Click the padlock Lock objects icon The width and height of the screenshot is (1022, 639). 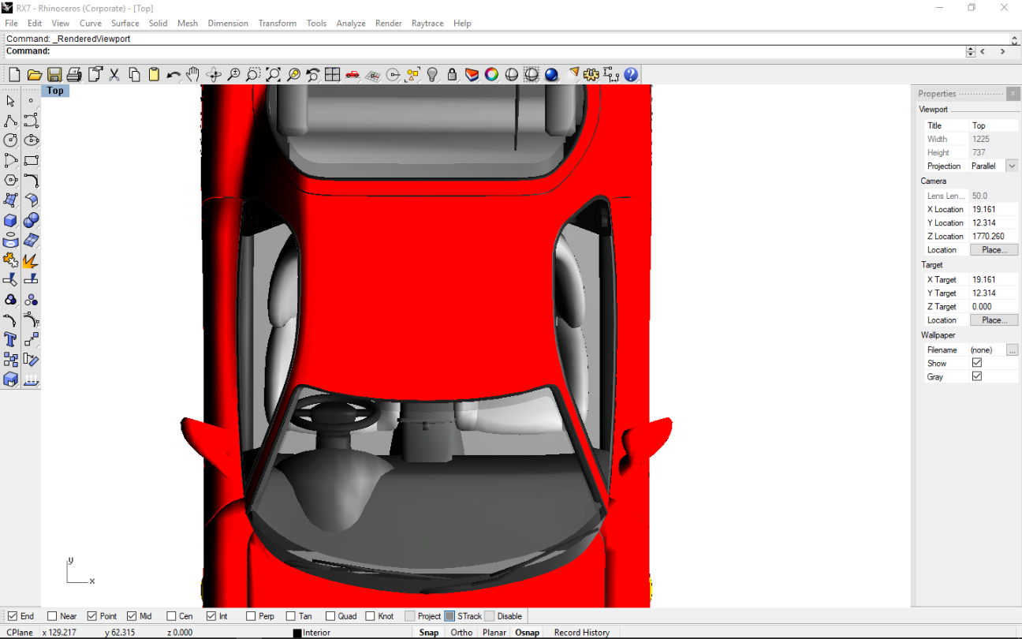452,75
